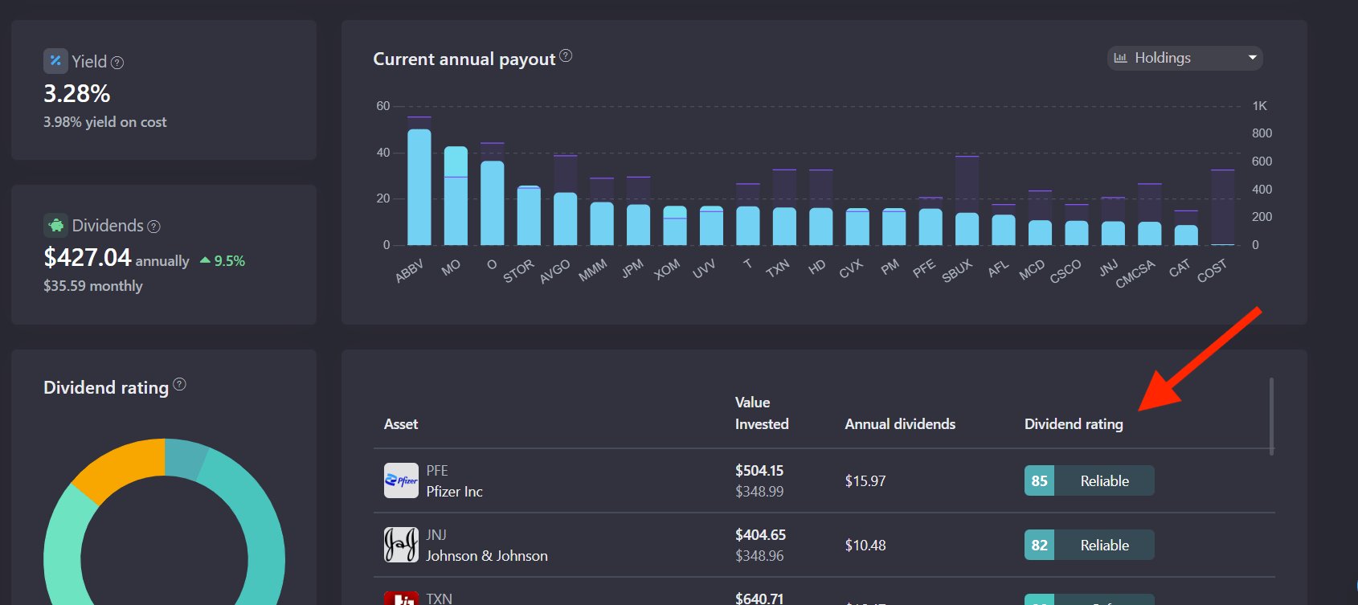The width and height of the screenshot is (1358, 605).
Task: Open help icon beside Dividend rating card title
Action: [180, 384]
